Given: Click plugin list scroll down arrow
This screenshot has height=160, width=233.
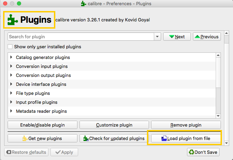Looking at the screenshot, I should click(x=218, y=116).
